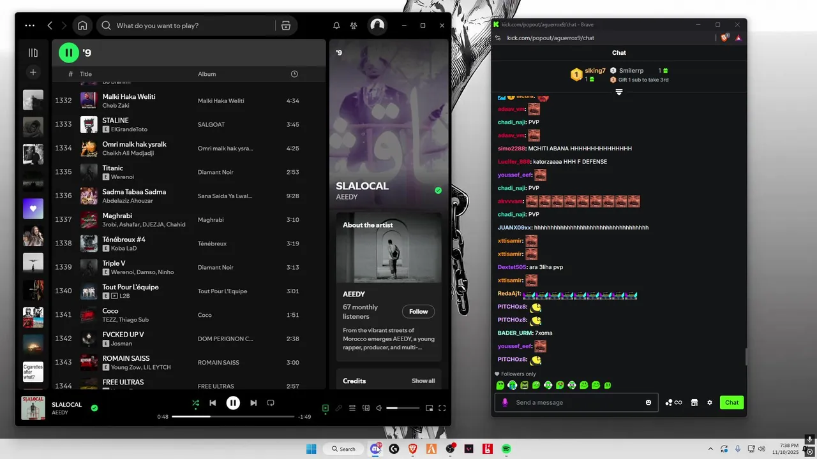Open Spotify What's New notifications bell
The image size is (817, 459).
click(336, 25)
